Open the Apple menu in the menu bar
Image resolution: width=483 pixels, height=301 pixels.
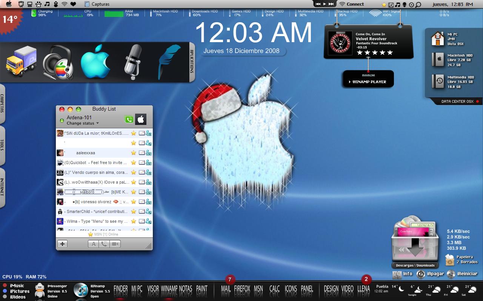(9, 4)
